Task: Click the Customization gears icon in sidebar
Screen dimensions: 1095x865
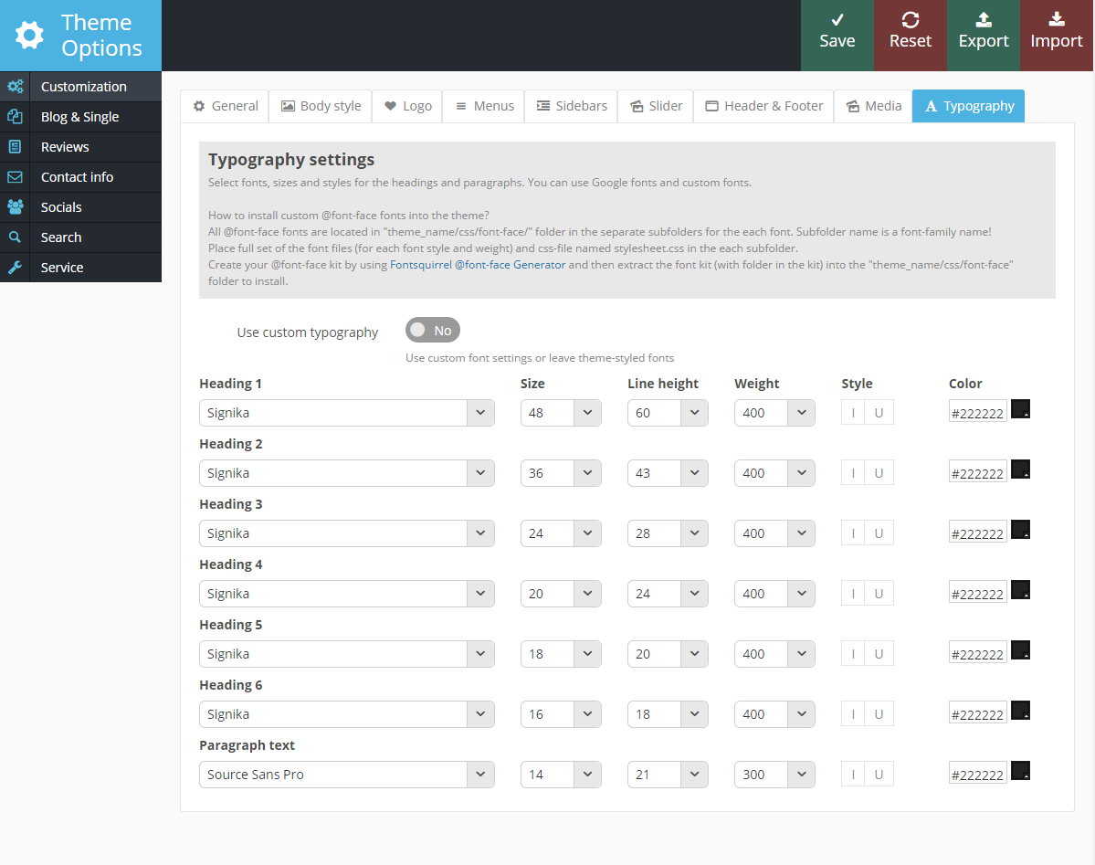Action: click(15, 87)
